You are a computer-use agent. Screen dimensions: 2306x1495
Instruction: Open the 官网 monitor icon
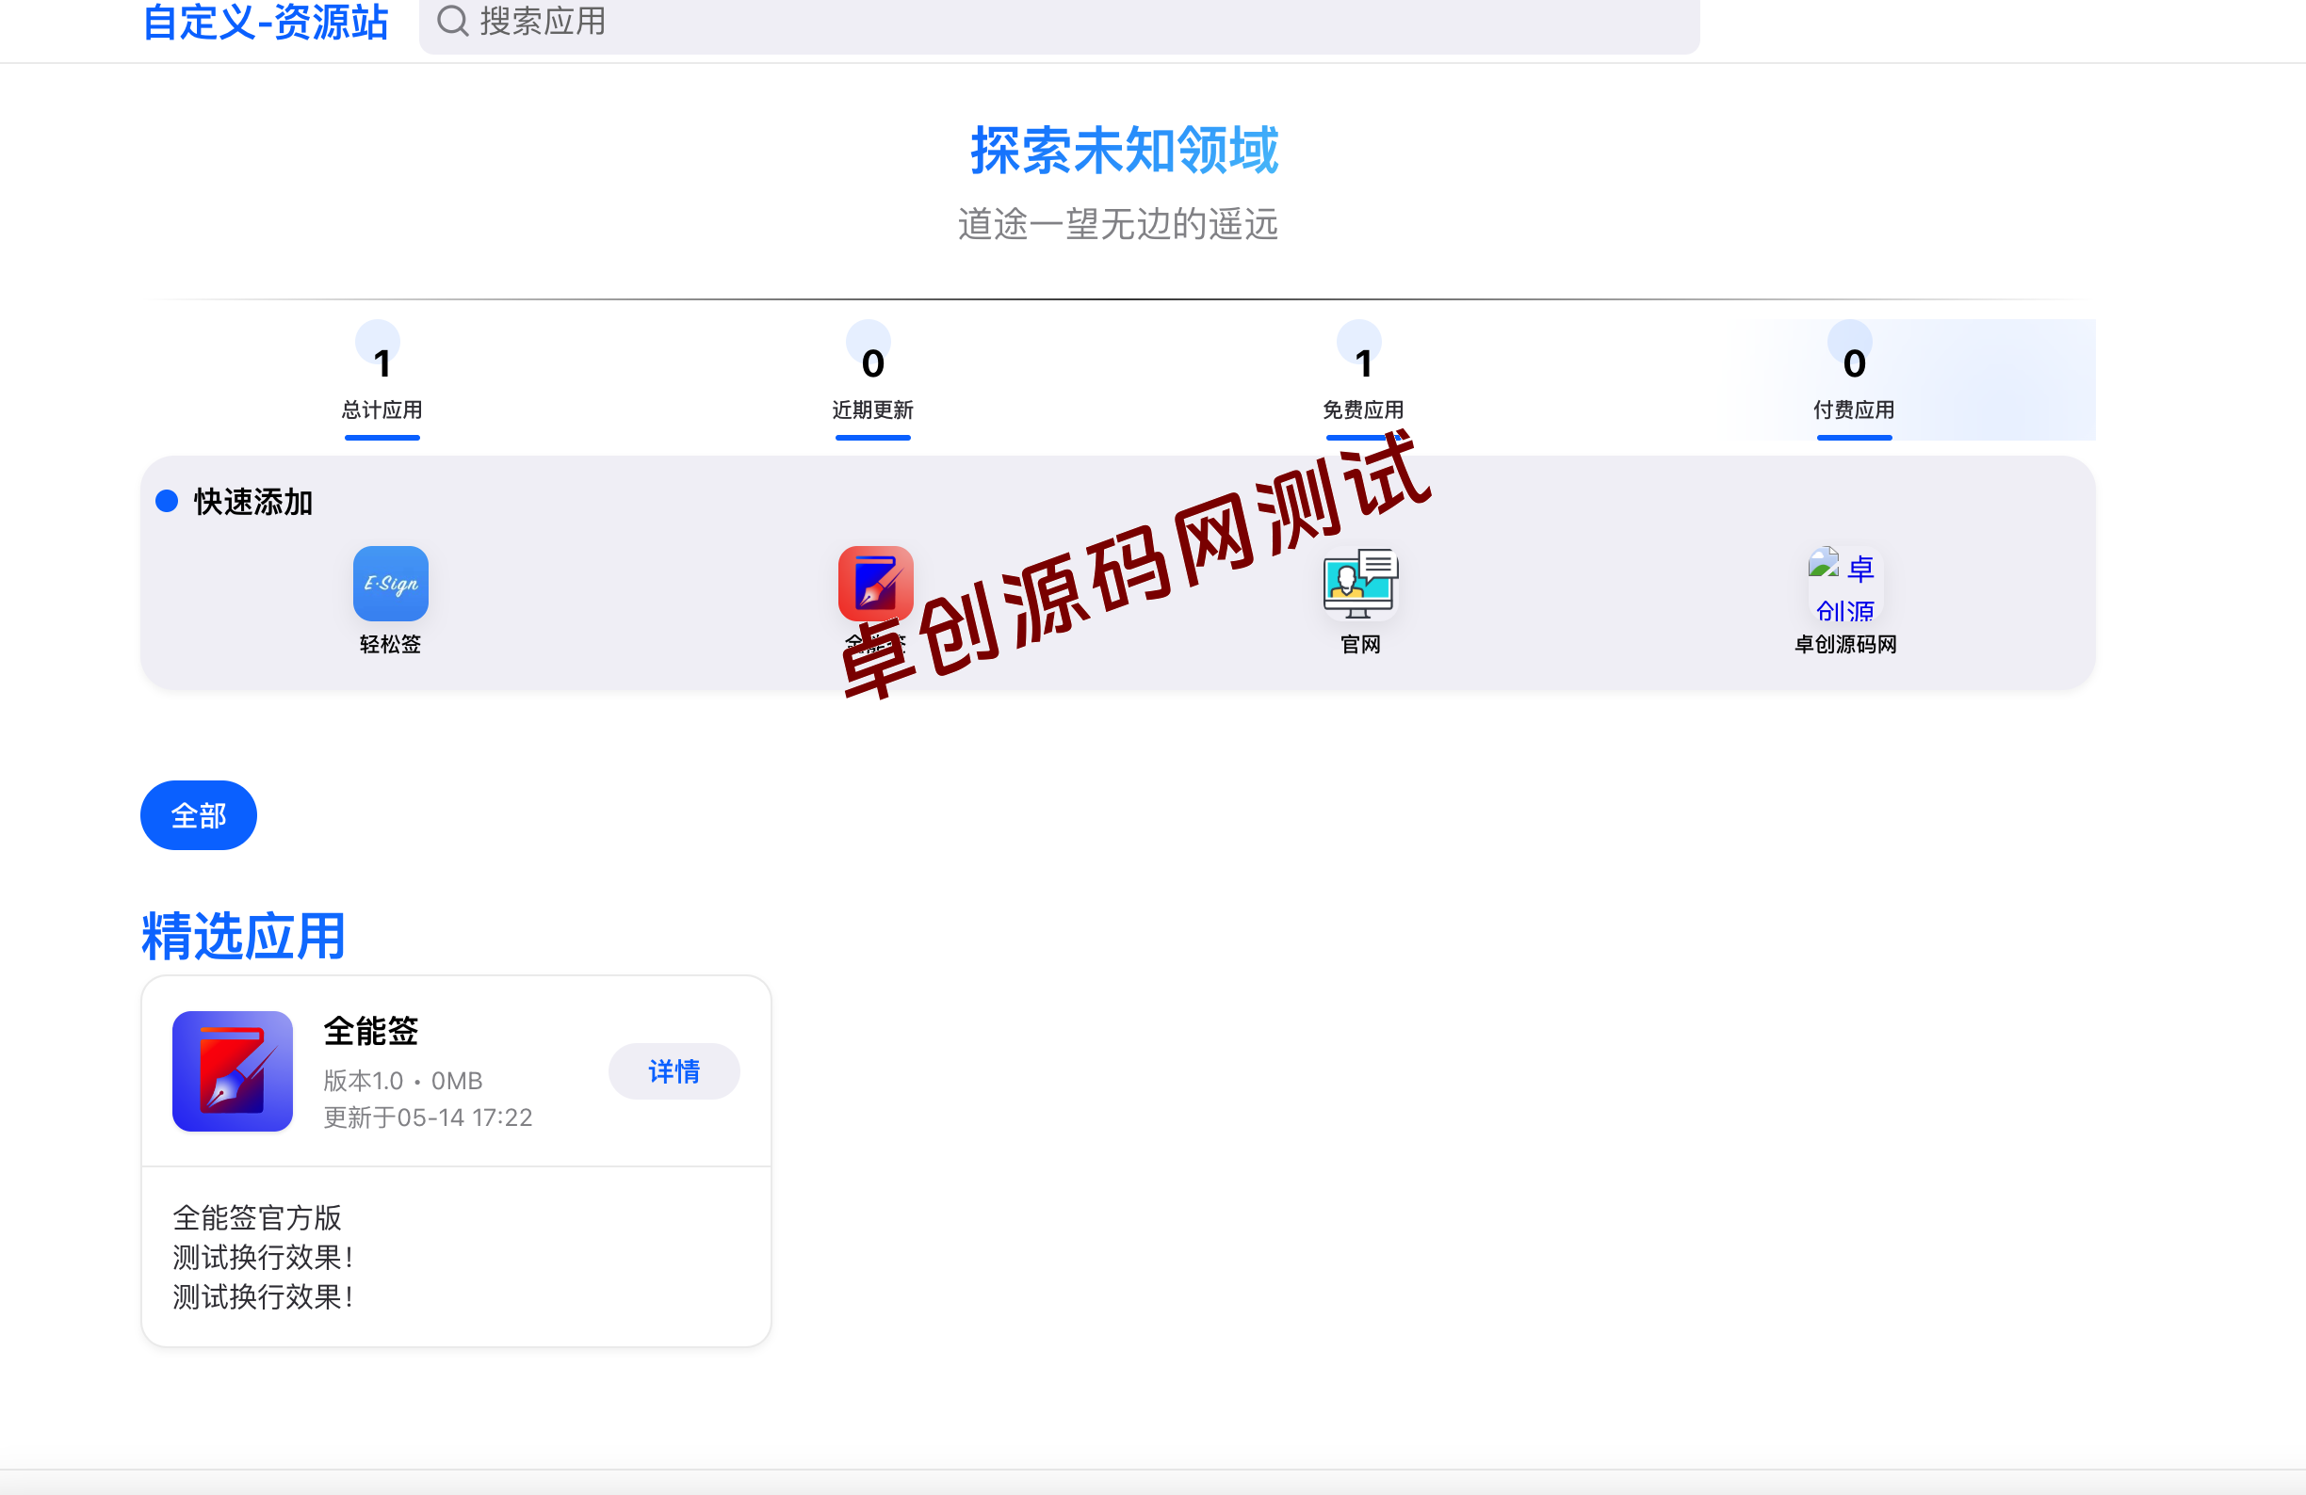click(x=1360, y=584)
